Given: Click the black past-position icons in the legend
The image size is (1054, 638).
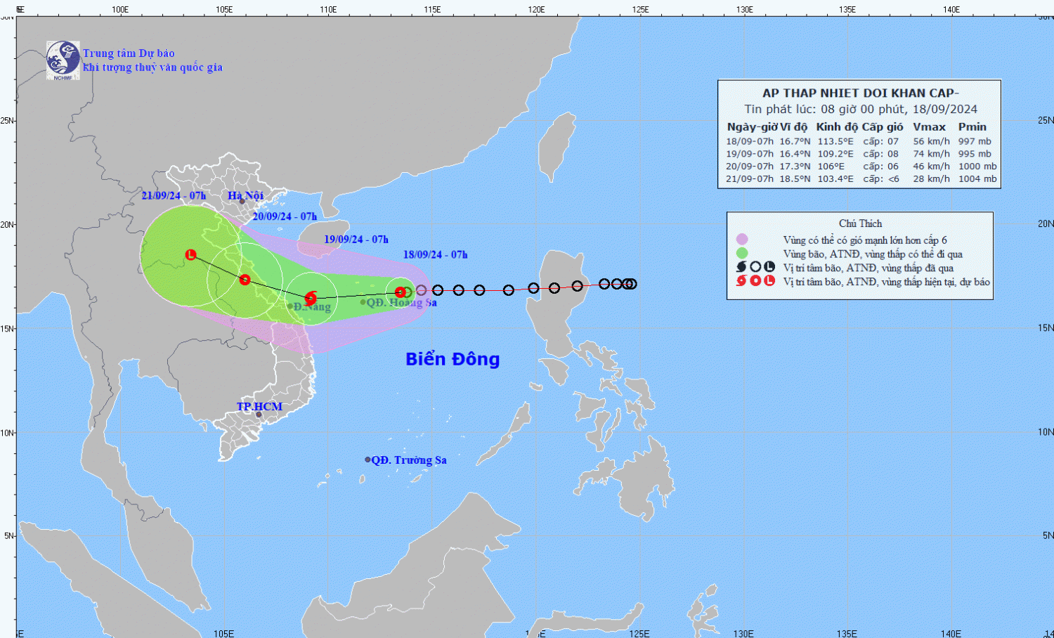Looking at the screenshot, I should click(x=755, y=267).
